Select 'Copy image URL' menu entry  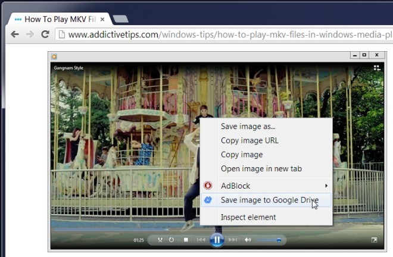coord(249,140)
